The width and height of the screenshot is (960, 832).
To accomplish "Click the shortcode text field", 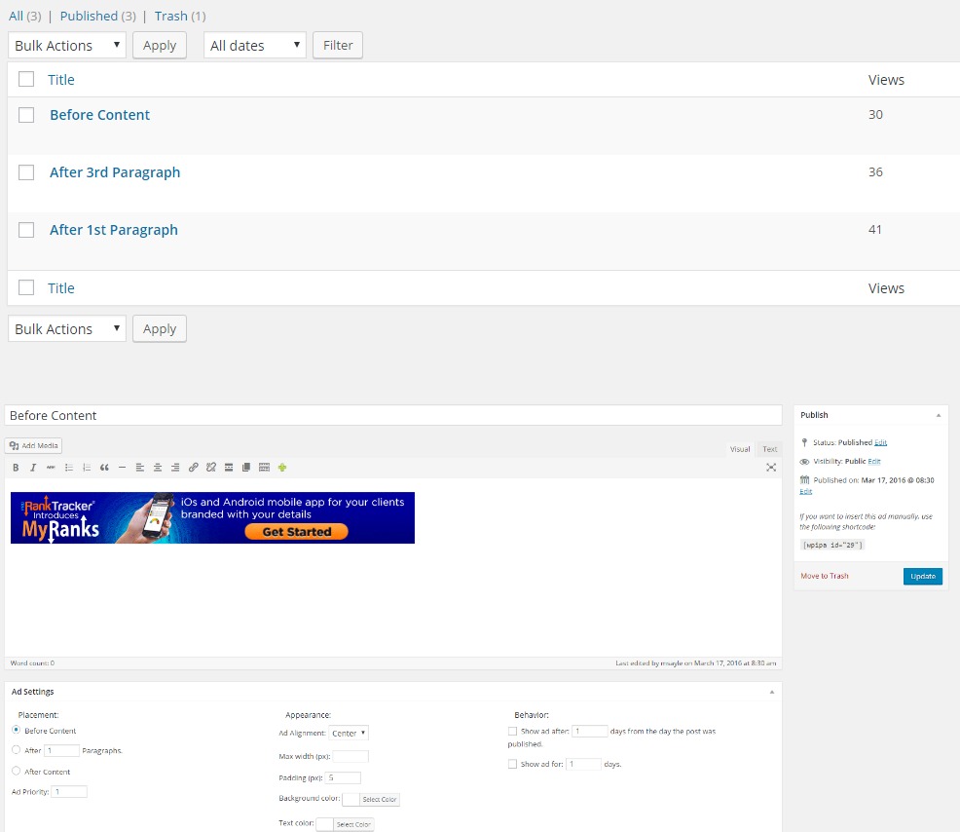I will point(832,545).
